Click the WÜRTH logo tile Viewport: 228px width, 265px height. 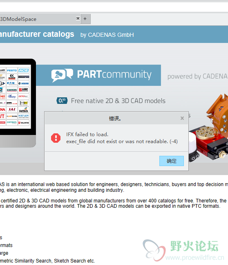click(23, 123)
